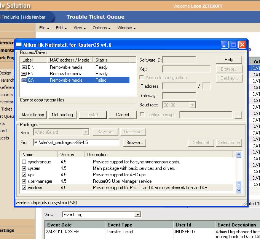Click the Label column header
This screenshot has width=260, height=239.
[33, 60]
